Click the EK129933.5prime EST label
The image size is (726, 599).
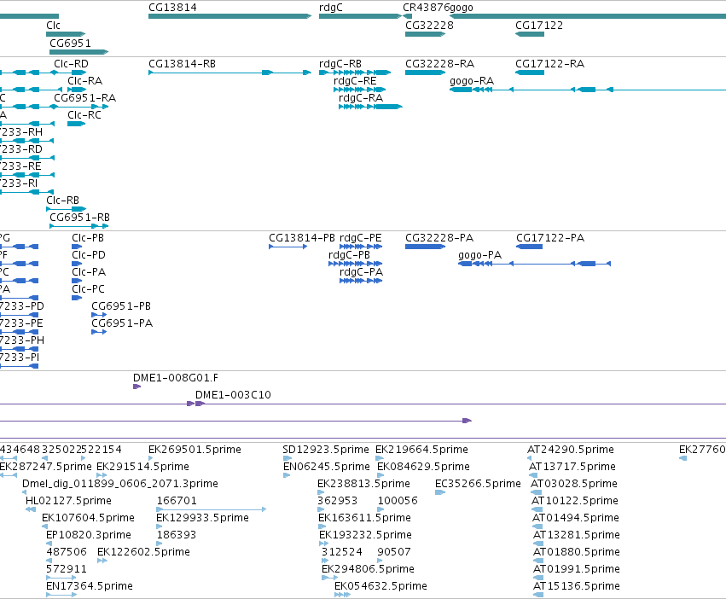[x=202, y=519]
